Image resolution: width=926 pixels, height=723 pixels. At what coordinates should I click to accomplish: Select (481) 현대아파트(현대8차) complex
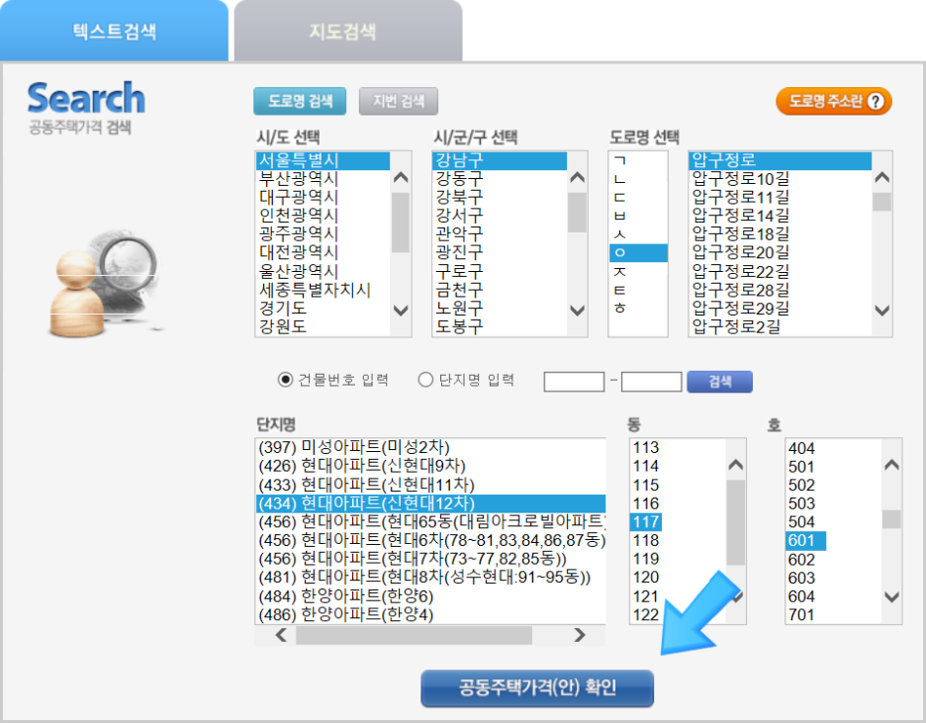coord(431,578)
